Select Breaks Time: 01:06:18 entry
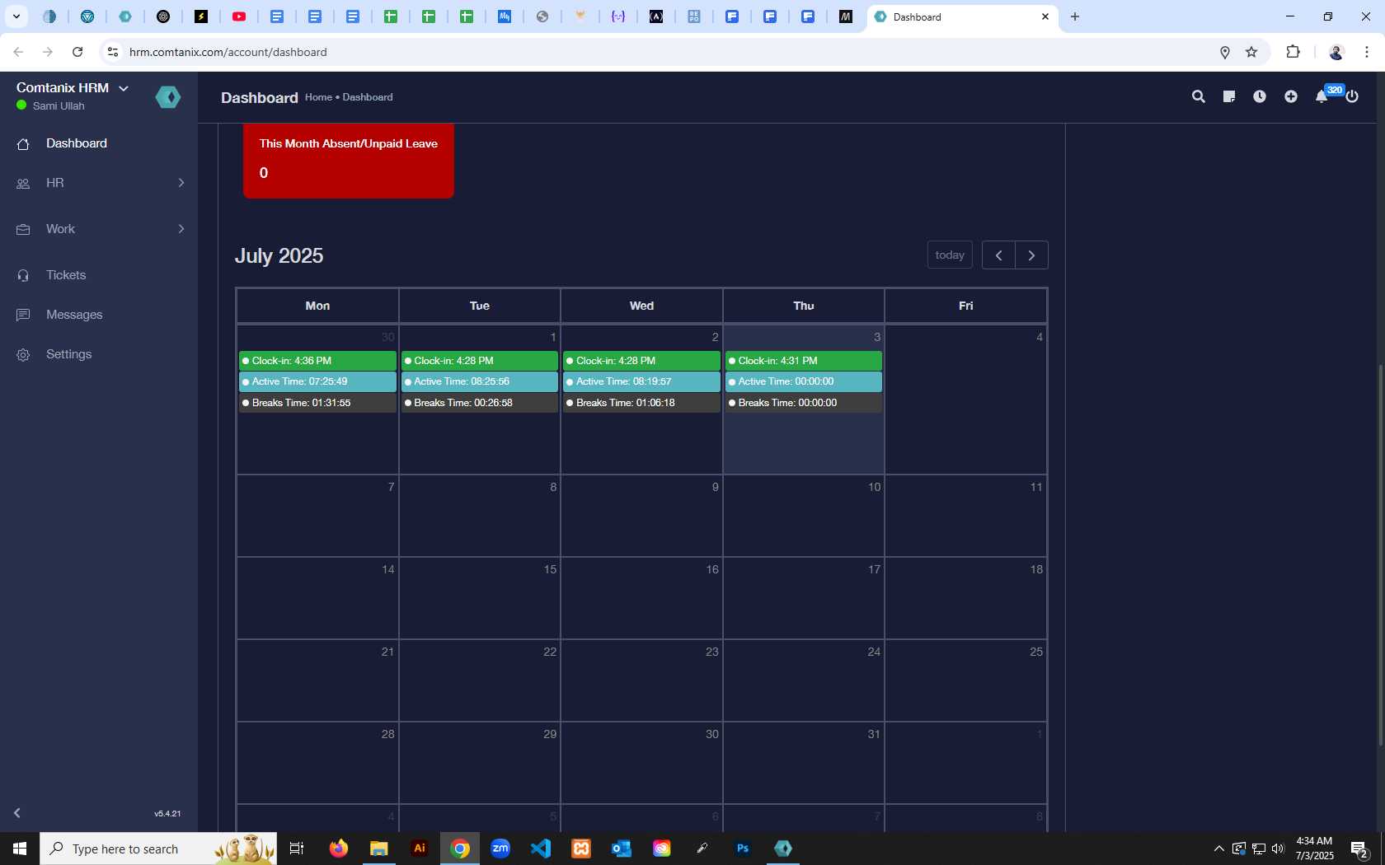 coord(641,403)
